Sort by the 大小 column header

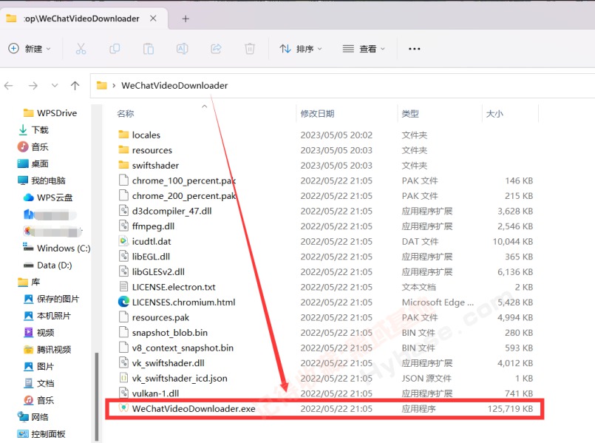pos(494,114)
